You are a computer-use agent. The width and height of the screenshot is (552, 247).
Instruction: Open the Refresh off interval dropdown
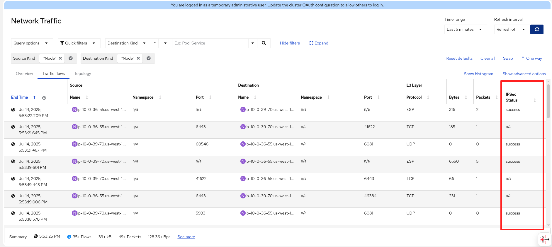[x=512, y=29]
